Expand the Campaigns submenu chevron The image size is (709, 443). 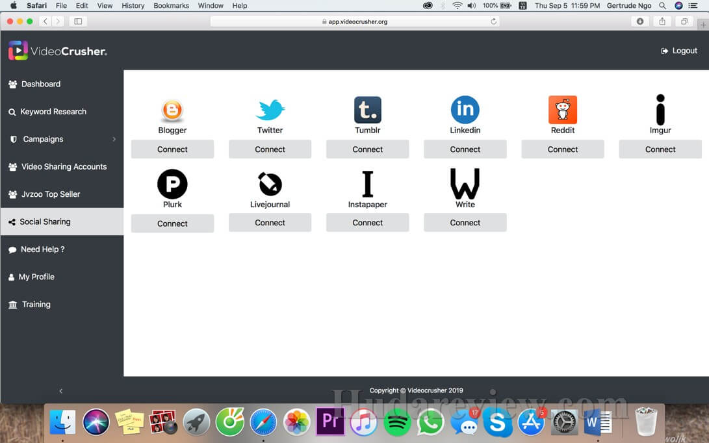114,139
